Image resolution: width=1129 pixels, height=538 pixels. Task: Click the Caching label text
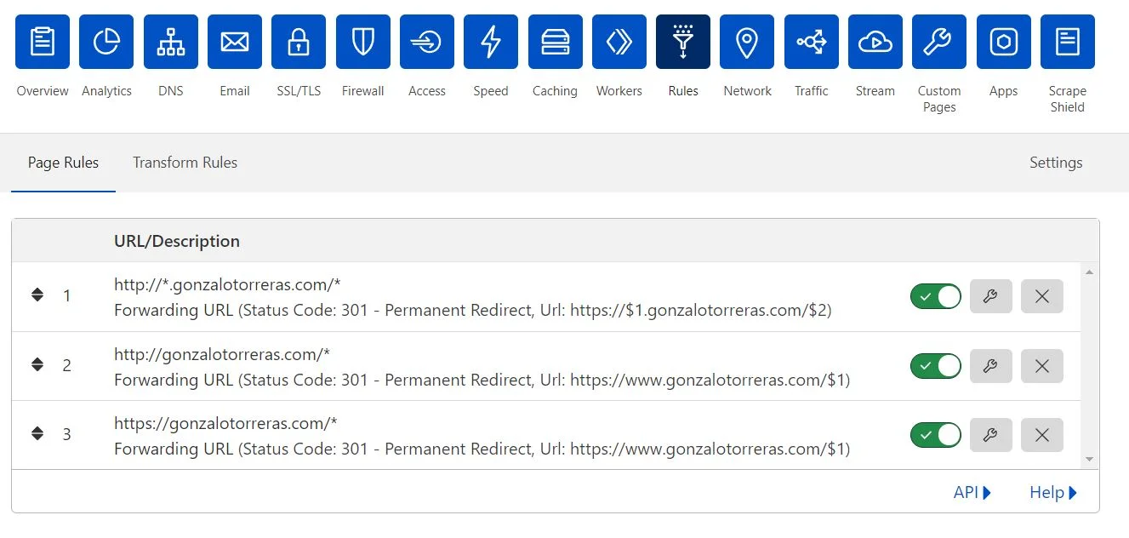point(555,91)
